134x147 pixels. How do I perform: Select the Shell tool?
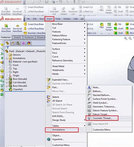[x=118, y=33]
